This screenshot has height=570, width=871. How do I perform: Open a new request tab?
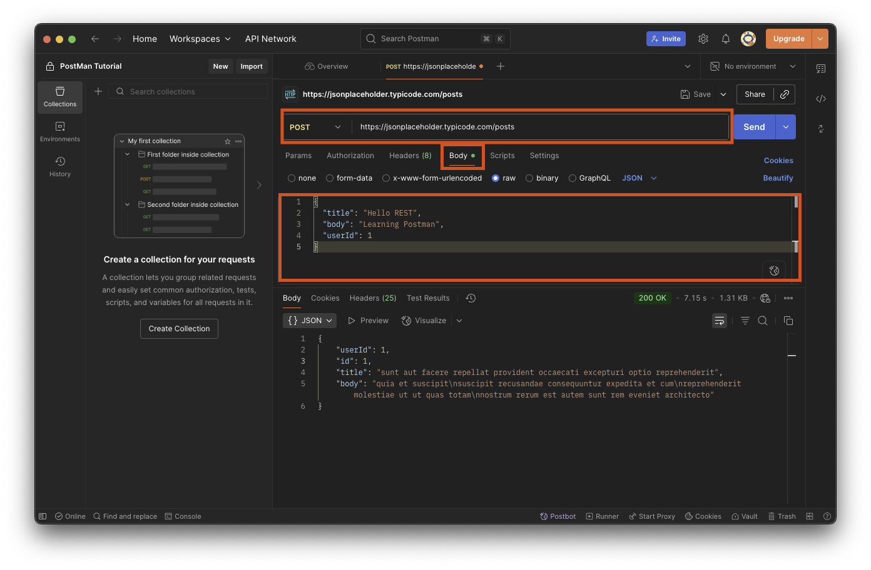(501, 66)
